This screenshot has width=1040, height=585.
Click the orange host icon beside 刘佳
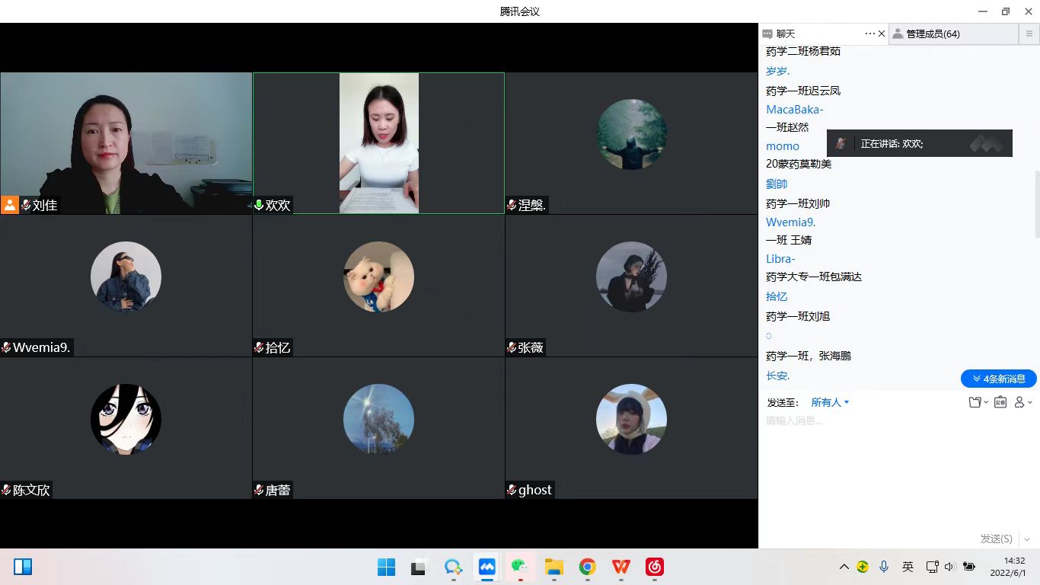tap(10, 205)
